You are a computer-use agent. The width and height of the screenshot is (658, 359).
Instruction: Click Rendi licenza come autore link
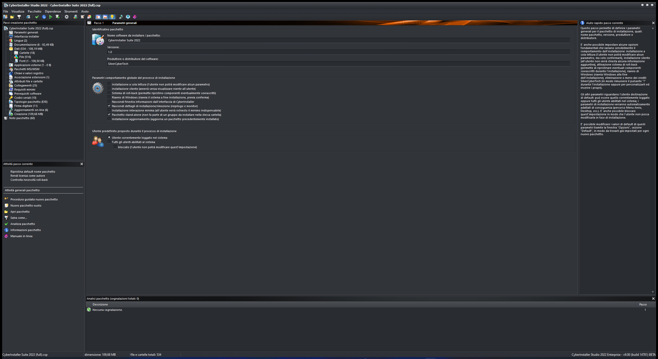(x=28, y=176)
